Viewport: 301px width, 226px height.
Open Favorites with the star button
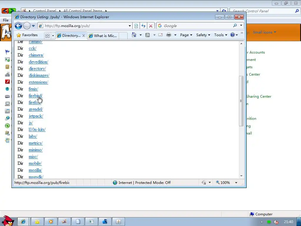[x=27, y=35]
